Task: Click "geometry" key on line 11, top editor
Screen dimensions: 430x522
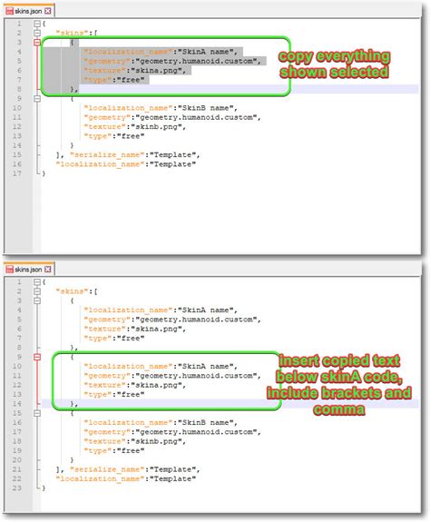Action: click(x=107, y=117)
